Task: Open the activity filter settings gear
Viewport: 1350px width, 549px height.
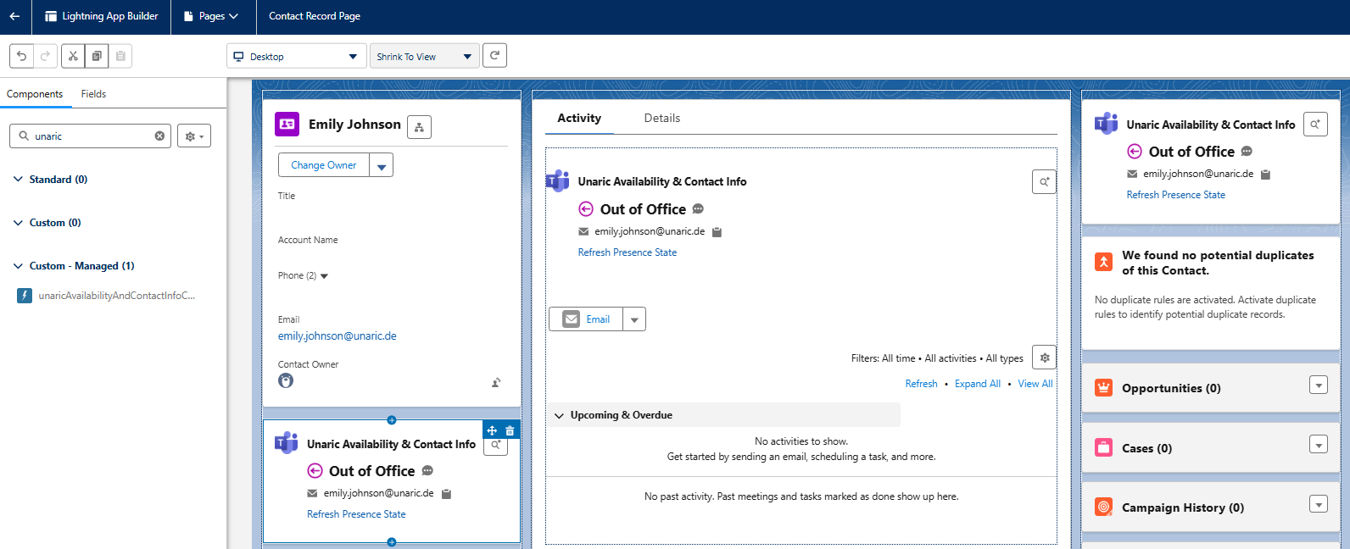Action: (1044, 358)
